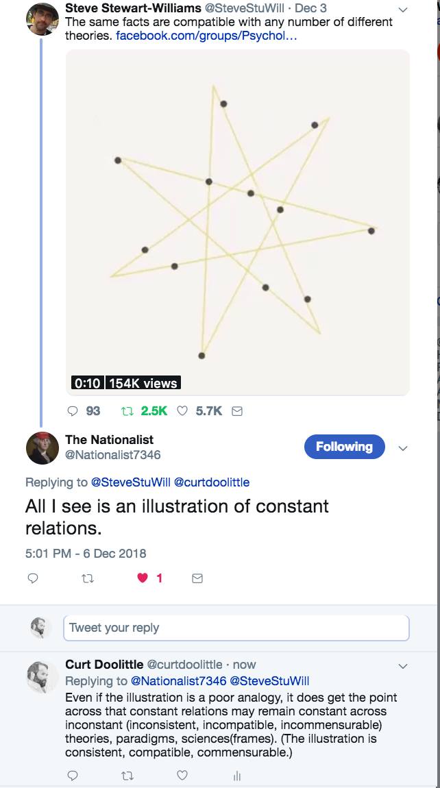The image size is (440, 788).
Task: Open The Nationalist's profile avatar
Action: pos(42,449)
